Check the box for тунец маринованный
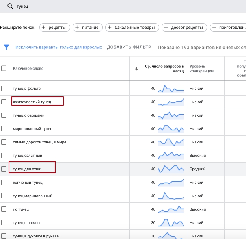The height and width of the screenshot is (239, 246). [4, 196]
